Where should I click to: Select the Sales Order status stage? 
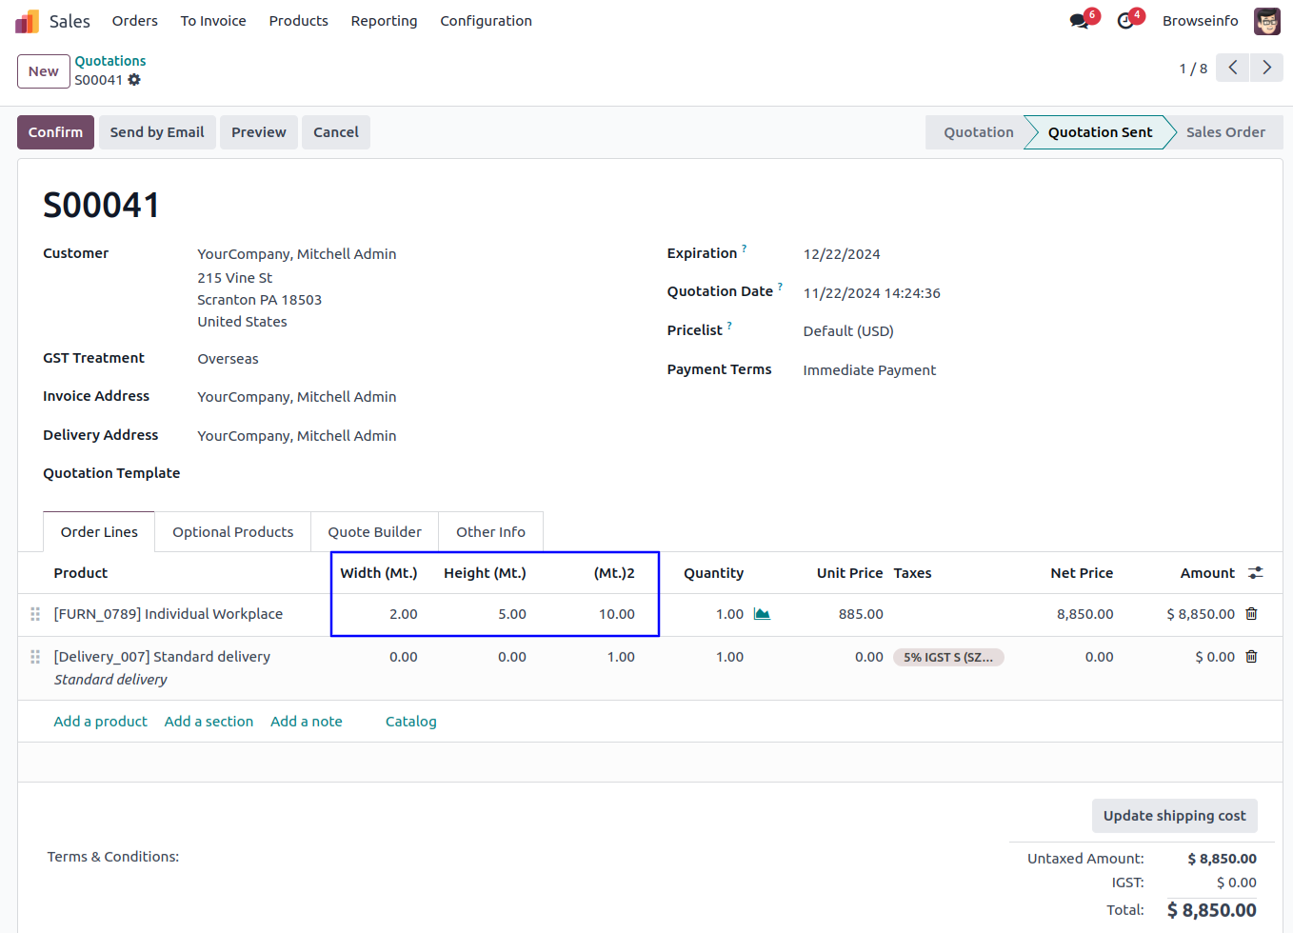tap(1224, 132)
